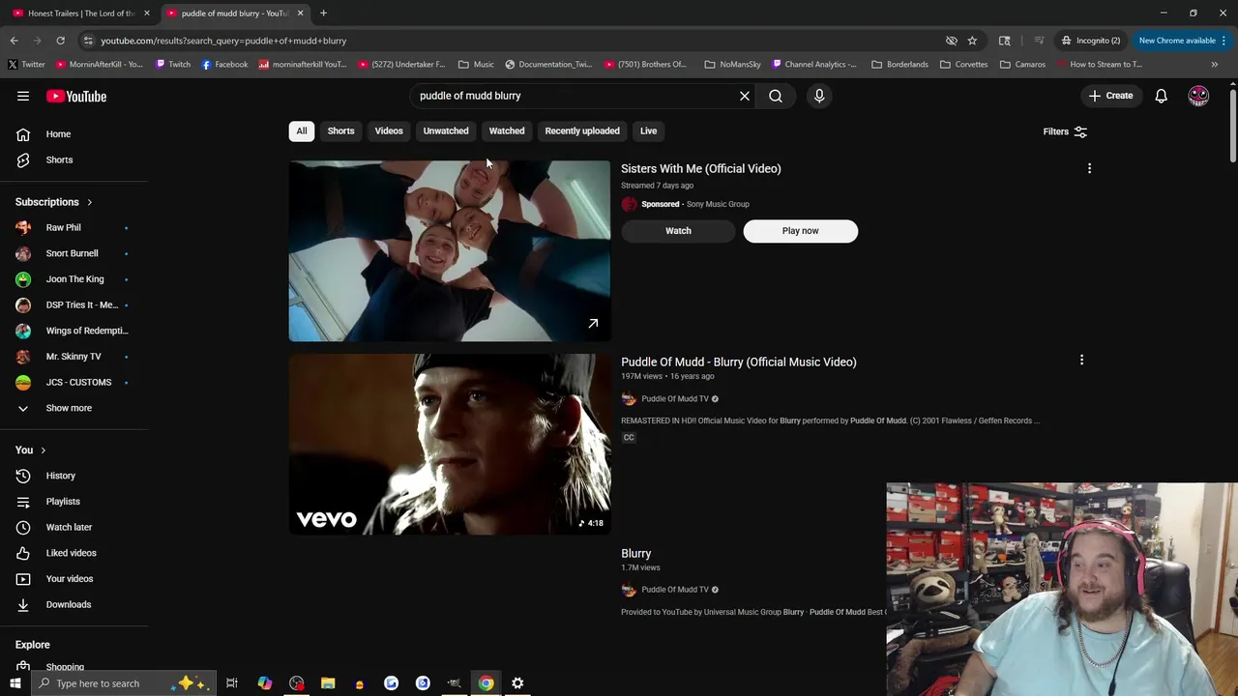Select the Unwatched filter chip

click(446, 130)
